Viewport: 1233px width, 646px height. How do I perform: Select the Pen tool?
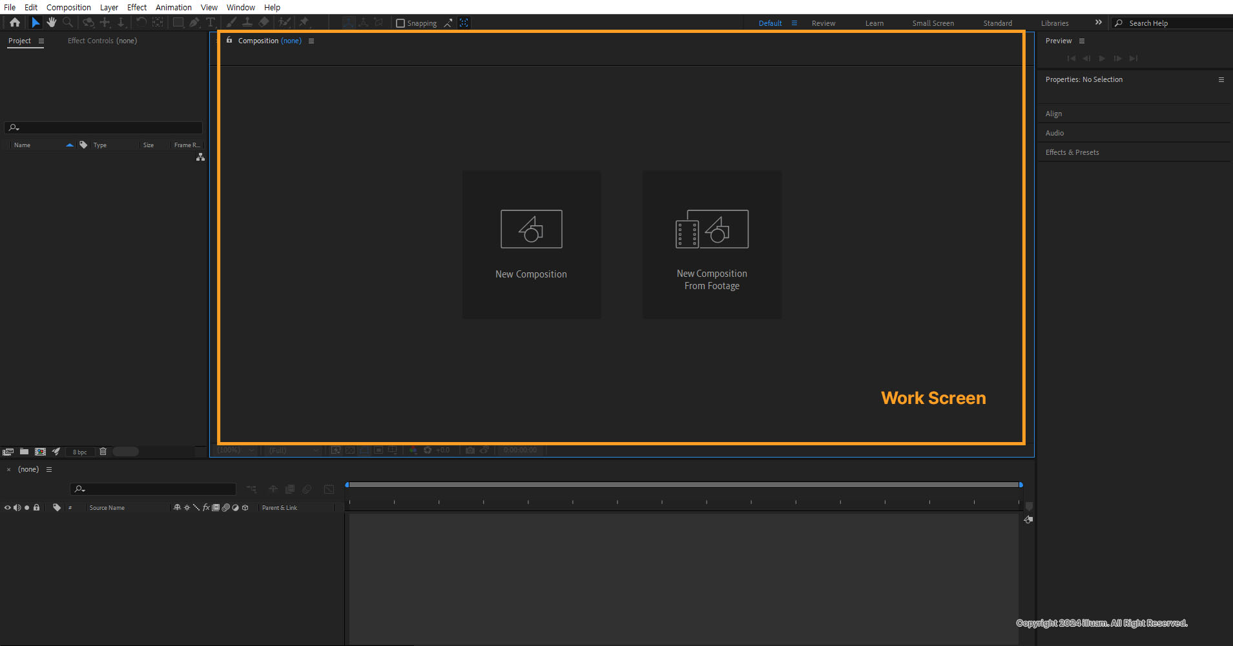[x=194, y=23]
